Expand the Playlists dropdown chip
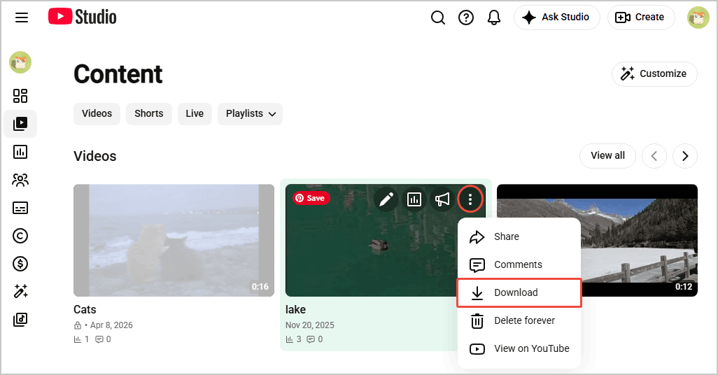The image size is (718, 375). click(x=251, y=113)
